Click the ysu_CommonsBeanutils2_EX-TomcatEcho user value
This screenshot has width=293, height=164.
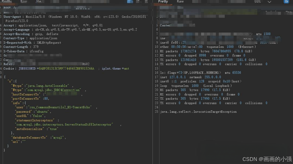[60, 107]
